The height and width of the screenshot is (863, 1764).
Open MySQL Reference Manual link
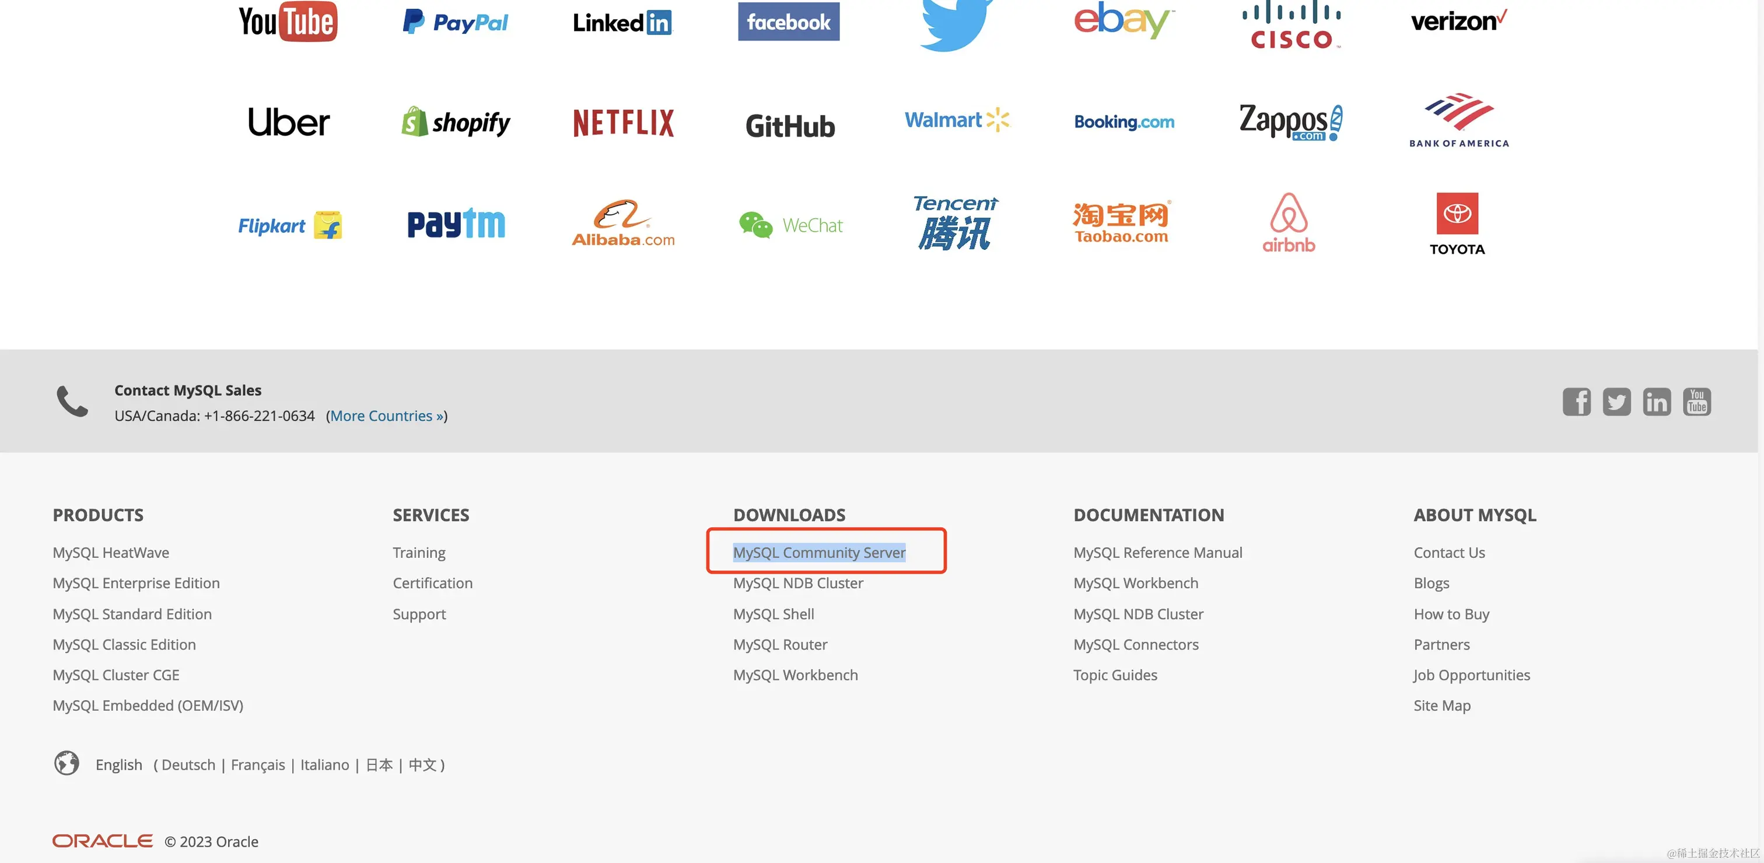coord(1157,553)
